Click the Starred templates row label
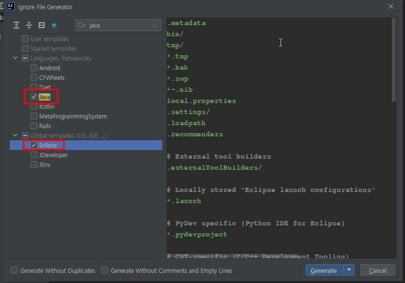405x283 pixels. click(x=53, y=48)
